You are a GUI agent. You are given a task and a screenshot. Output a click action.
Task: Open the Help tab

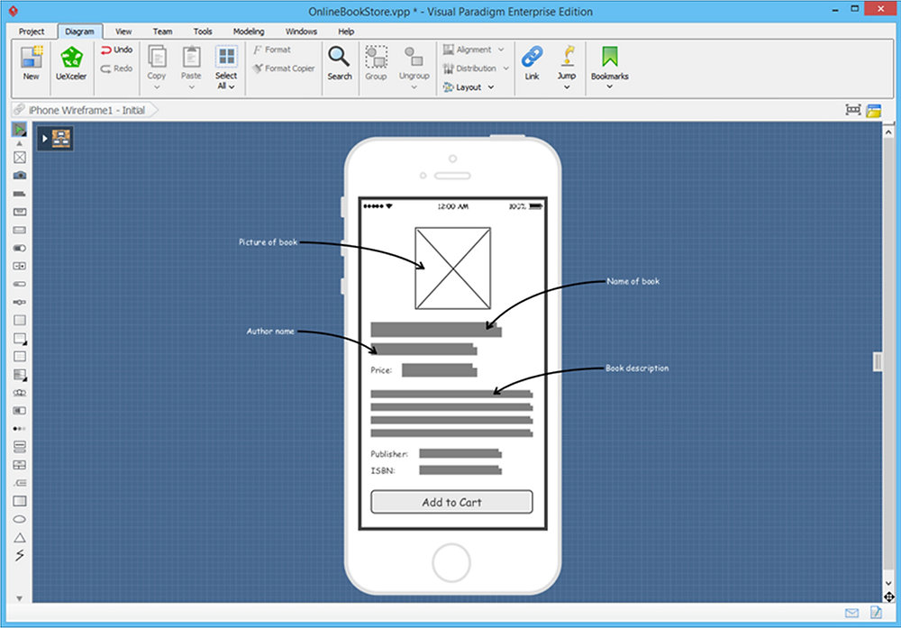346,32
